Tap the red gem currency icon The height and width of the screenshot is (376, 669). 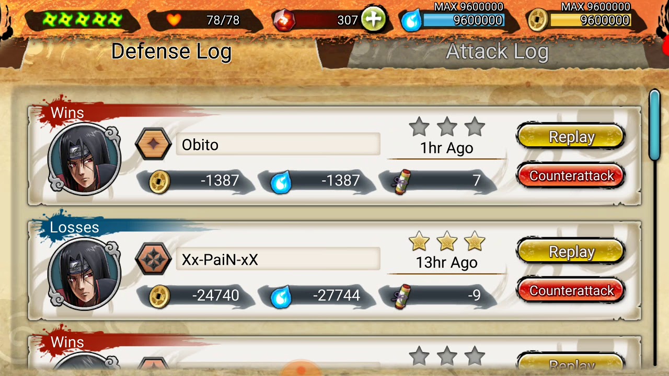pos(284,20)
